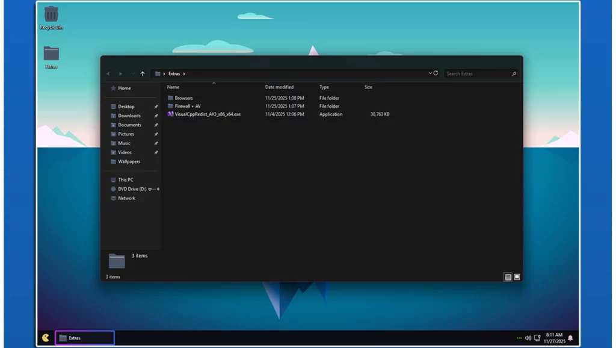Expand the chevron after Extras in path
The width and height of the screenshot is (616, 348).
[184, 73]
